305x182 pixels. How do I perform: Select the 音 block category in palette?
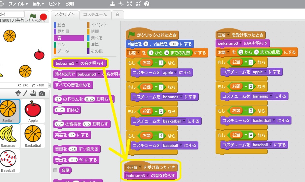69,38
